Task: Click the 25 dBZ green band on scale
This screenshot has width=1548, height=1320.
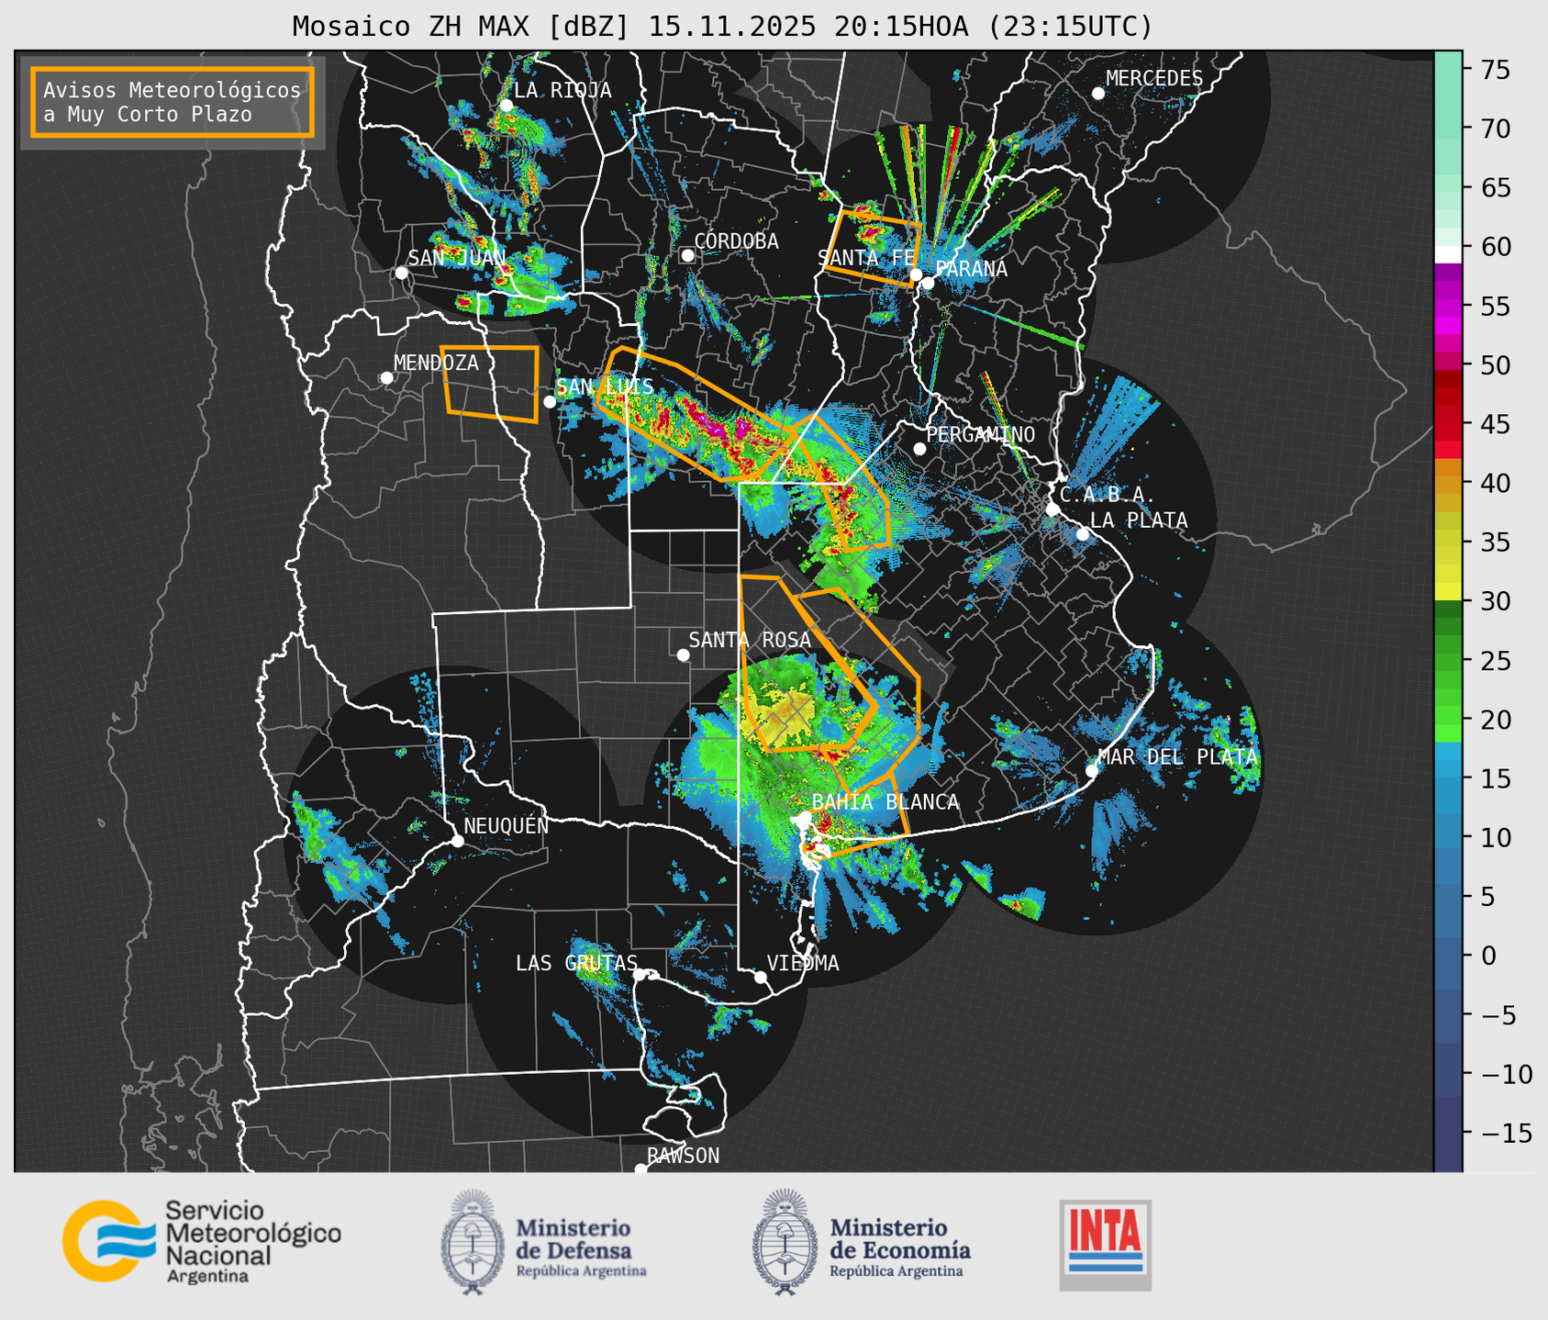Action: (1448, 660)
